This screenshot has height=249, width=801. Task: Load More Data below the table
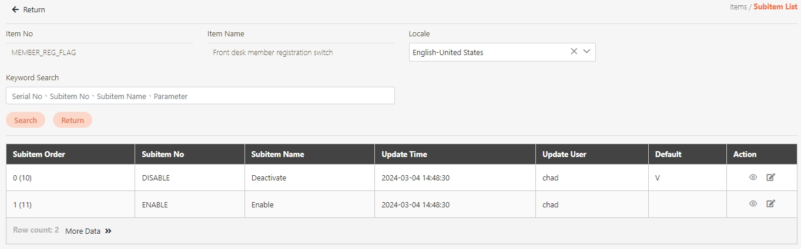tap(88, 231)
